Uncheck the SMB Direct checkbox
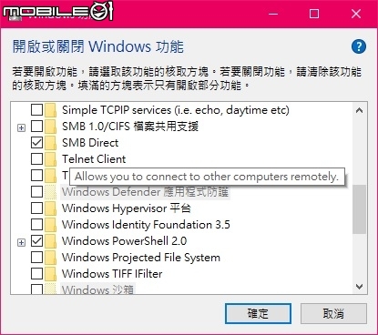Screen dimensions: 378x335 [36, 142]
